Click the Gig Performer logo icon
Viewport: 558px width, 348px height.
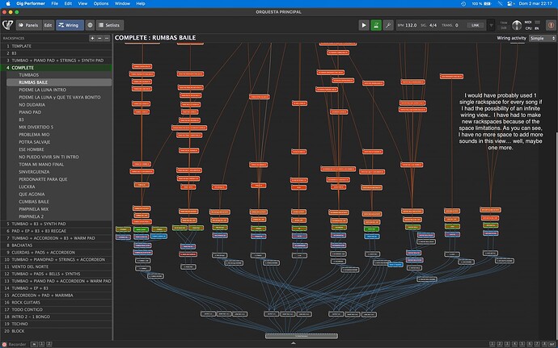[7, 25]
